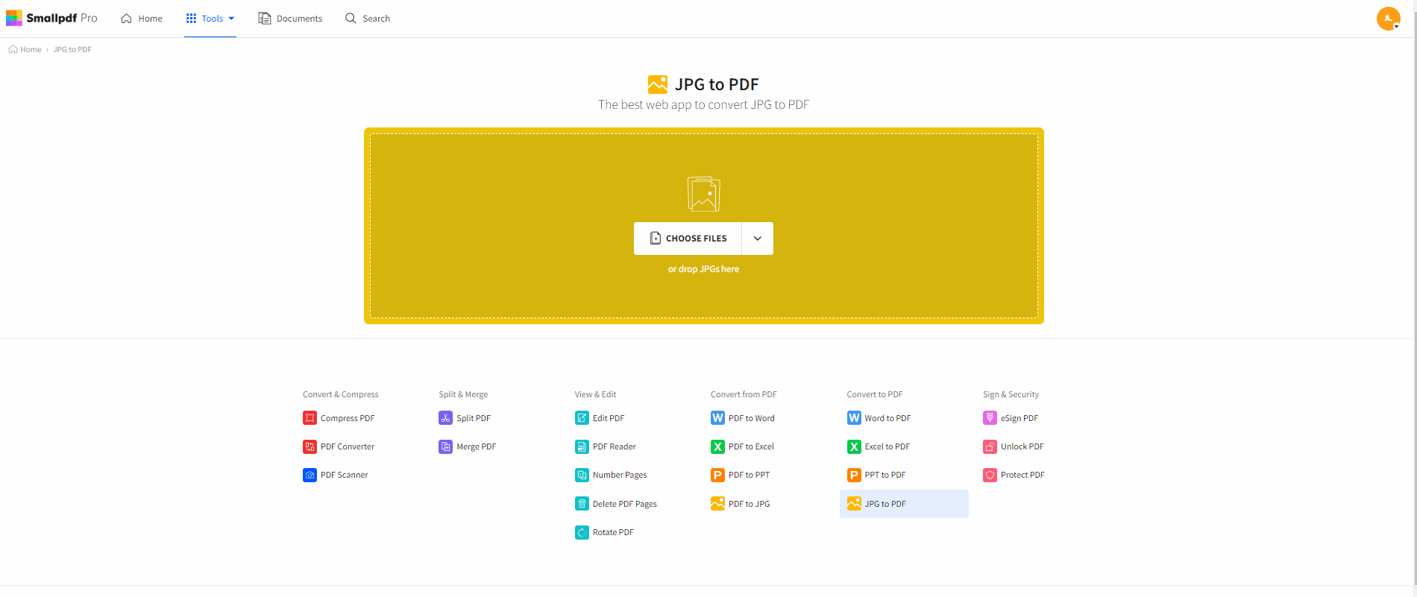1417x597 pixels.
Task: Click the search magnifier icon in the navbar
Action: coord(351,18)
